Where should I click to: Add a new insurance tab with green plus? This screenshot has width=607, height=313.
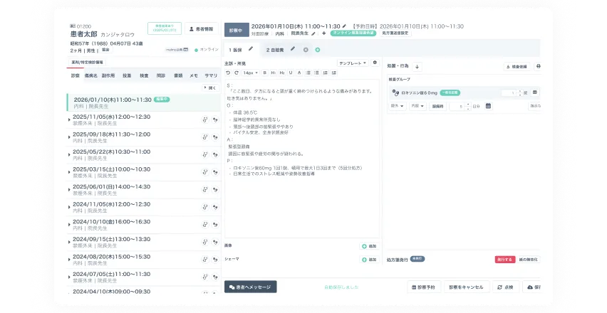318,50
